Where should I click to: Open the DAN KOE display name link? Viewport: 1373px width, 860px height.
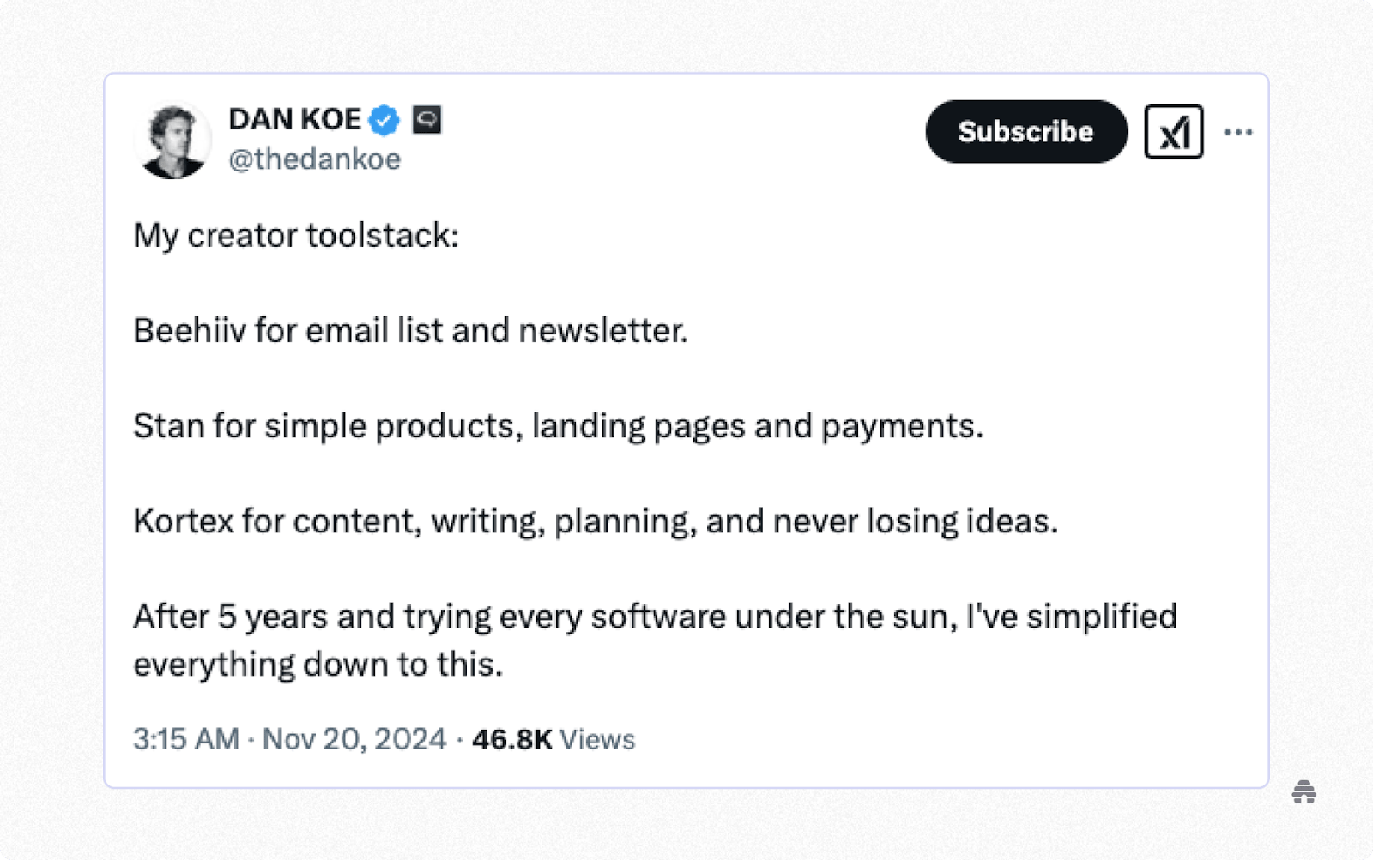[294, 119]
